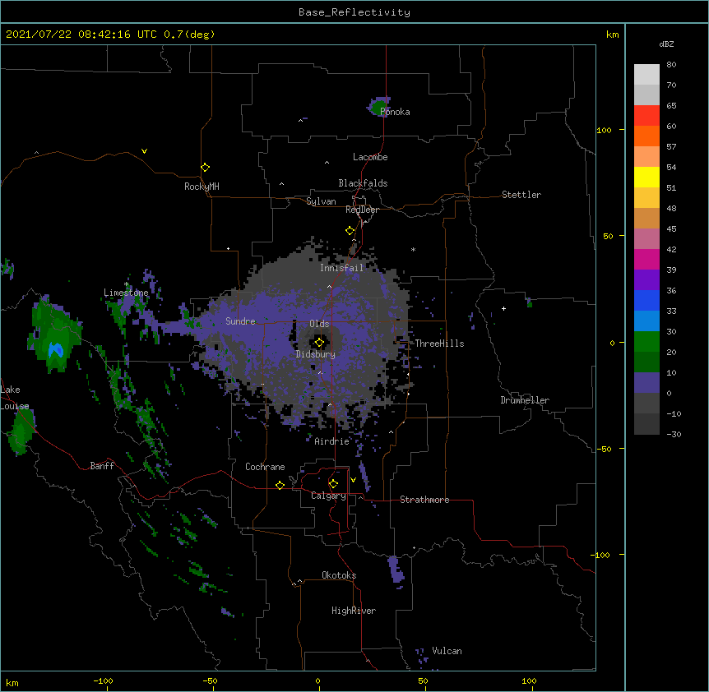
Task: Click the Olds city label
Action: tap(319, 324)
